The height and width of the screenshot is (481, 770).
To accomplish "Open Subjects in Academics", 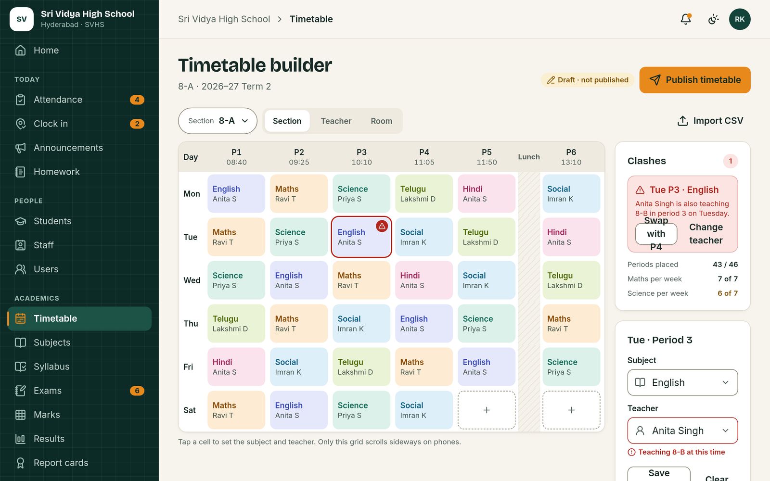I will 79,342.
